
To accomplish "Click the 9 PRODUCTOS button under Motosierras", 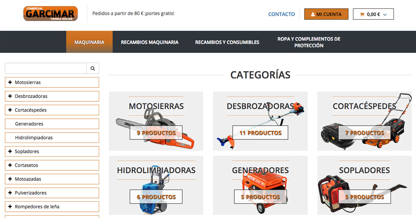I will (x=156, y=133).
